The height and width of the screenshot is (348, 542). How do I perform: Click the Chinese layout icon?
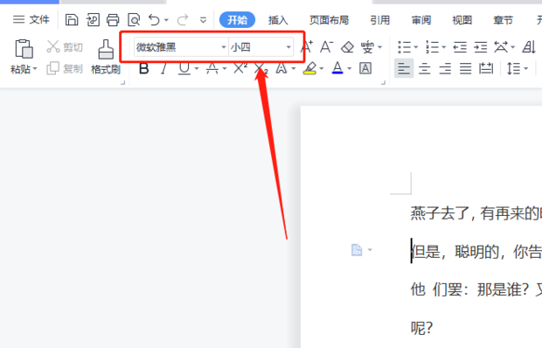point(501,47)
